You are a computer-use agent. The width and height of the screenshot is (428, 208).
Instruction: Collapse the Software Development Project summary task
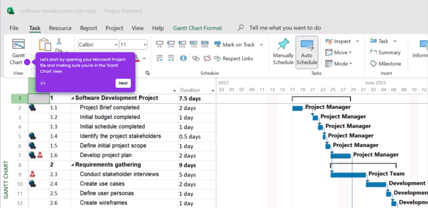[73, 98]
